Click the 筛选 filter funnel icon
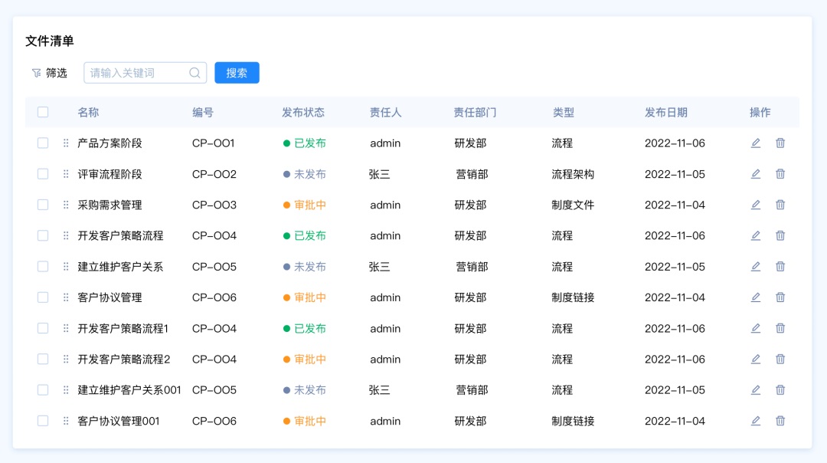Image resolution: width=827 pixels, height=463 pixels. coord(36,73)
